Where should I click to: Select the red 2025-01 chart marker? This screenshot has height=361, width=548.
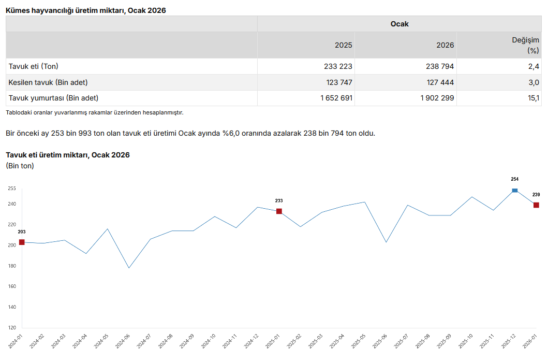coord(279,211)
